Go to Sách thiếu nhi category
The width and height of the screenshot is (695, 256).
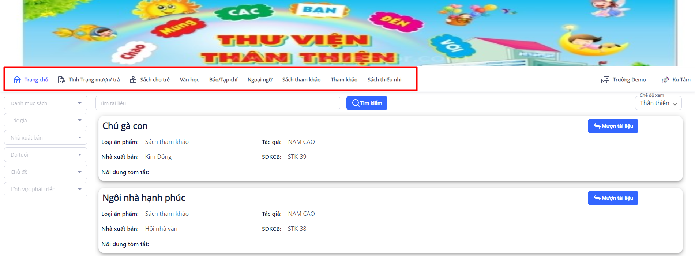click(384, 80)
